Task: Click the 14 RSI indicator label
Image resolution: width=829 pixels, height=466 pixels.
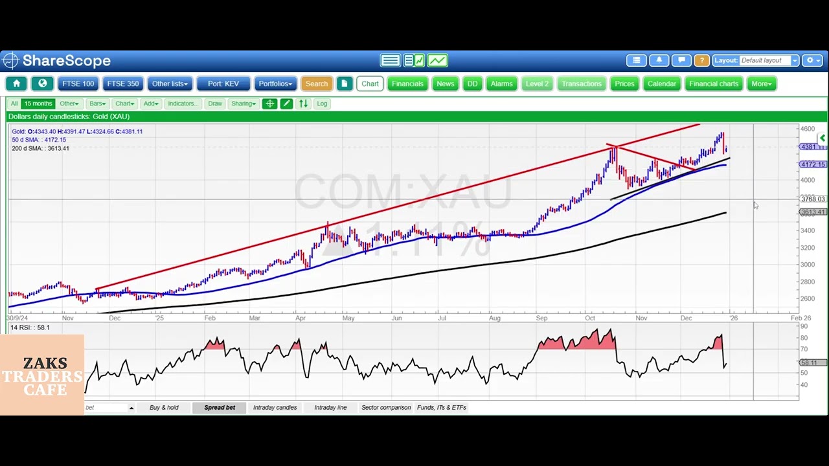Action: 30,327
